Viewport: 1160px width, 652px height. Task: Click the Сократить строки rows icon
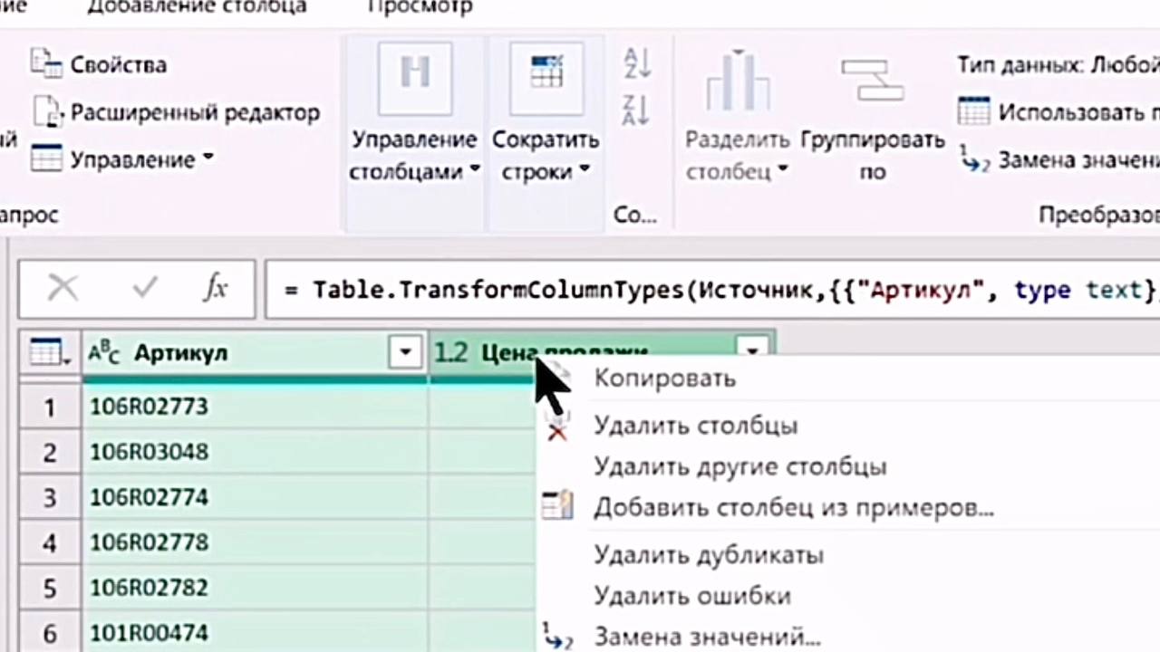point(546,79)
